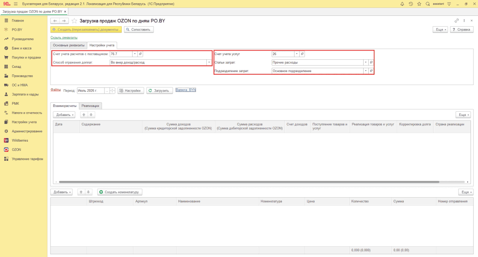This screenshot has width=478, height=257.
Task: Open Руководителю section in sidebar
Action: pos(22,39)
